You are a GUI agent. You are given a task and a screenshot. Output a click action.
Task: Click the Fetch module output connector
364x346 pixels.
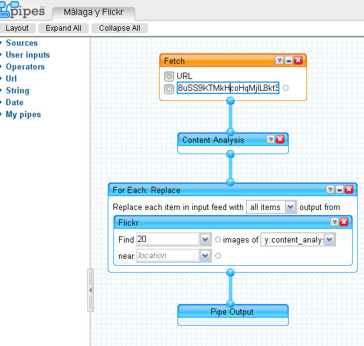point(231,102)
